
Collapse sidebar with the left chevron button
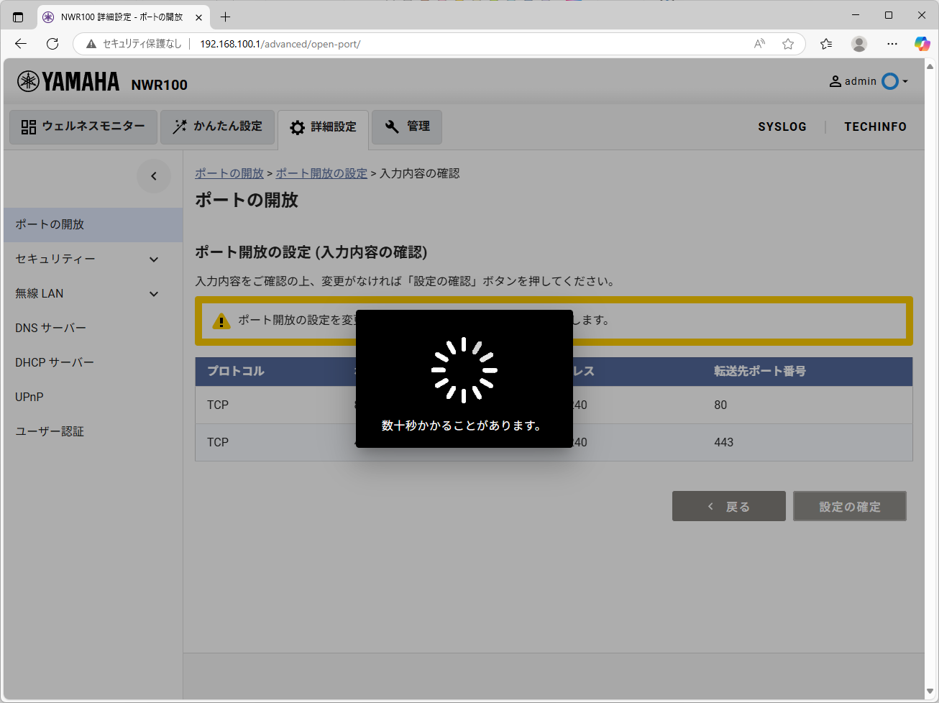pos(153,176)
